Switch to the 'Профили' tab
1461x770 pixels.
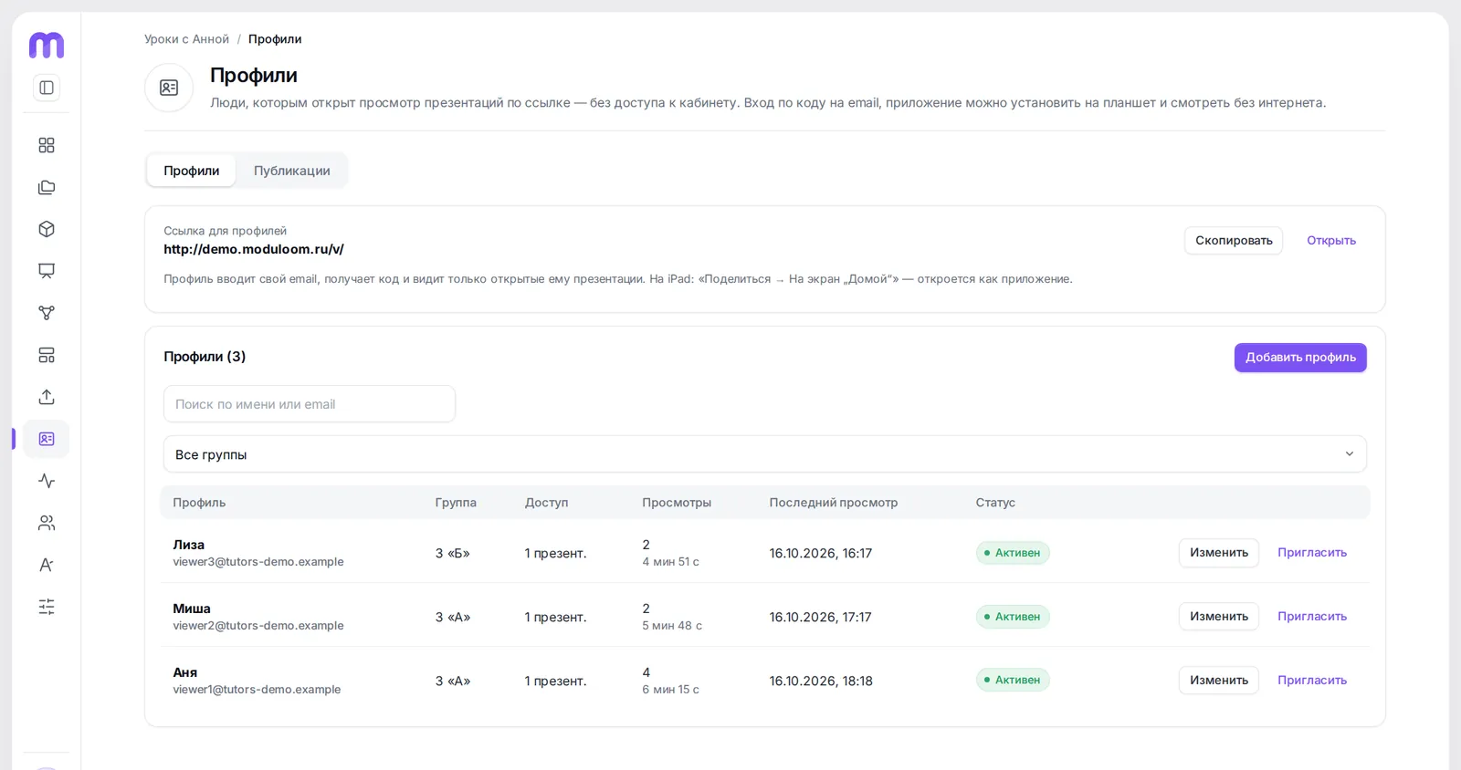[x=192, y=171]
